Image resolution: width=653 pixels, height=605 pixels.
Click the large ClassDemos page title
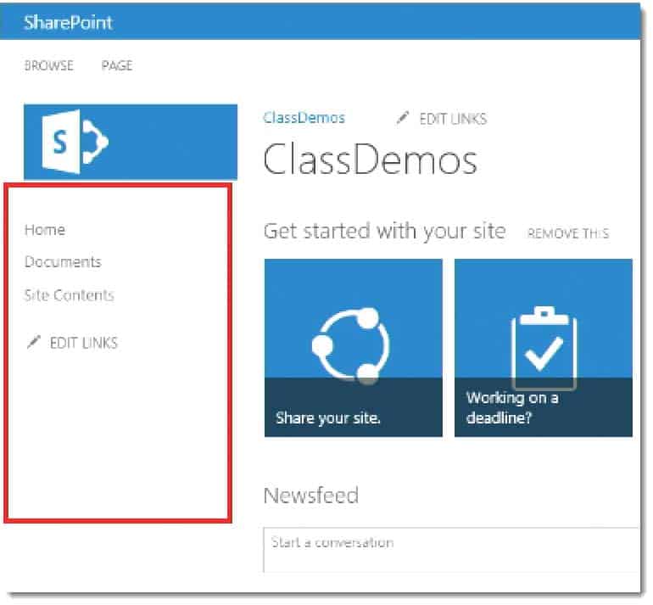click(371, 160)
